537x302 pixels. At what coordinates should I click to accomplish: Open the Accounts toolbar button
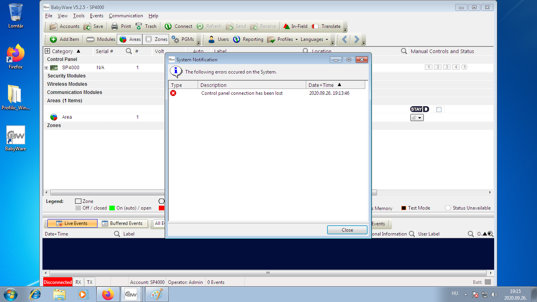click(64, 26)
